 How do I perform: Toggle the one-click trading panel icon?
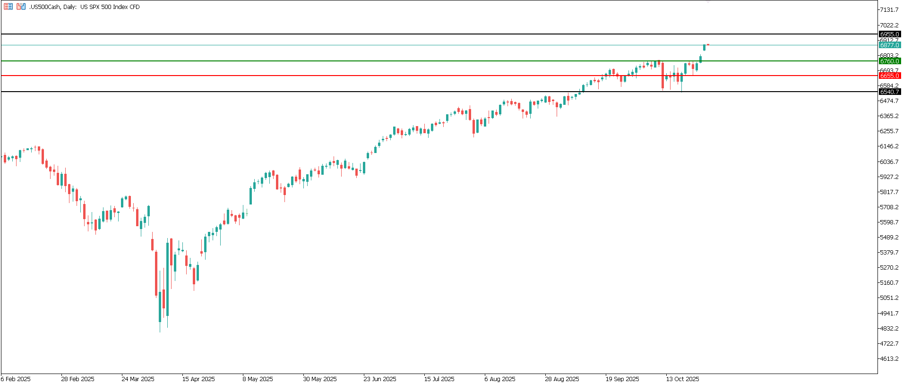click(8, 7)
